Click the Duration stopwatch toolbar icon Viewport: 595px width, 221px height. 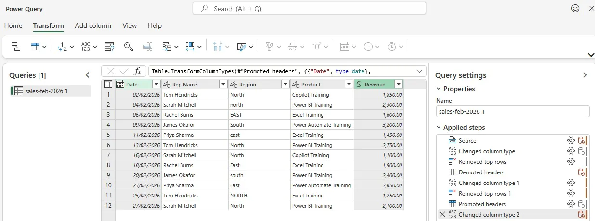click(x=392, y=47)
